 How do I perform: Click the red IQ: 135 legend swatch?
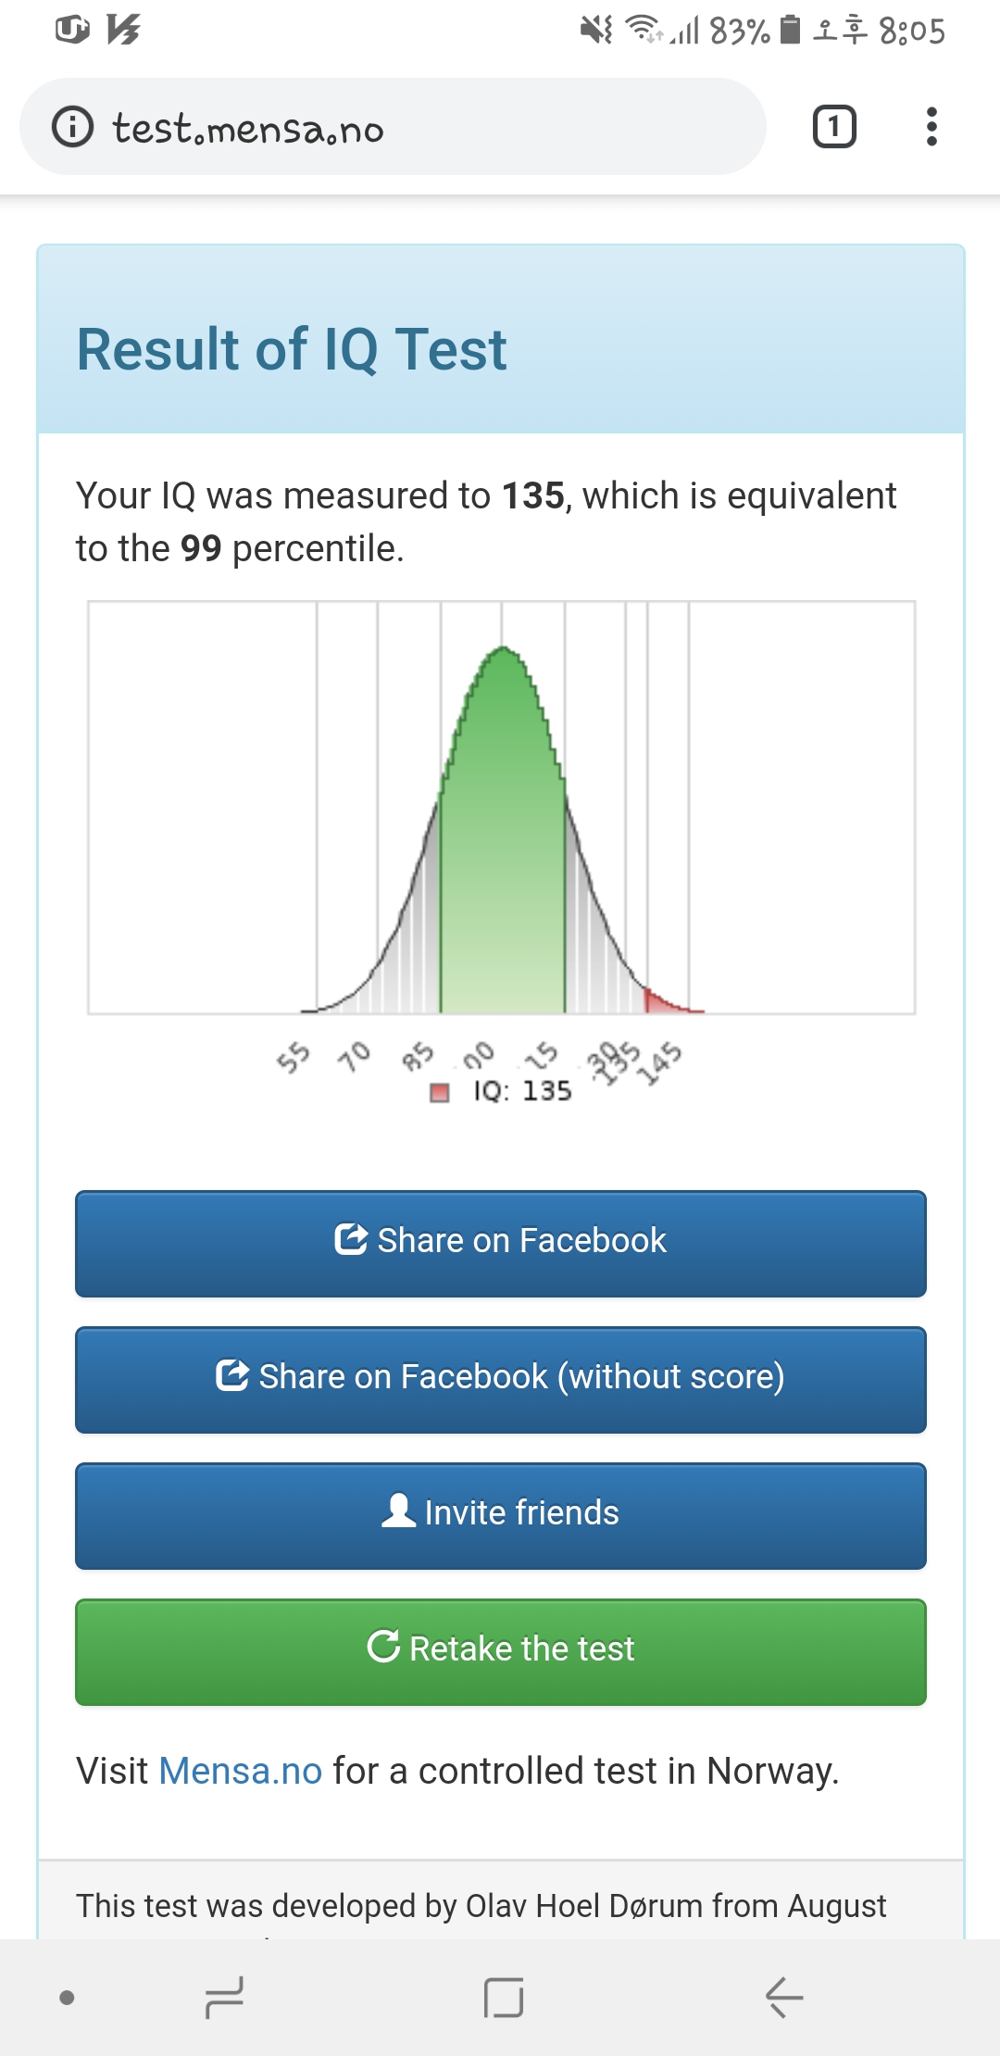tap(440, 1093)
